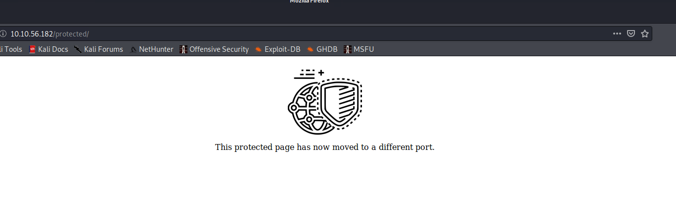This screenshot has width=676, height=219.
Task: Open the Kali Docs bookmark
Action: click(48, 49)
